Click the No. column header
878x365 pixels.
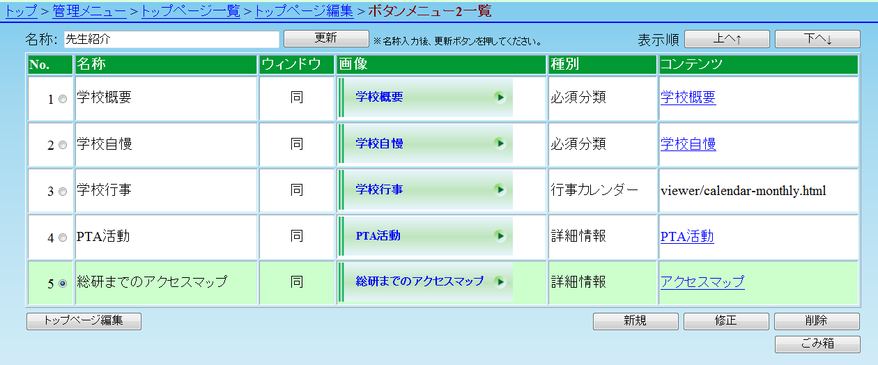tap(50, 65)
